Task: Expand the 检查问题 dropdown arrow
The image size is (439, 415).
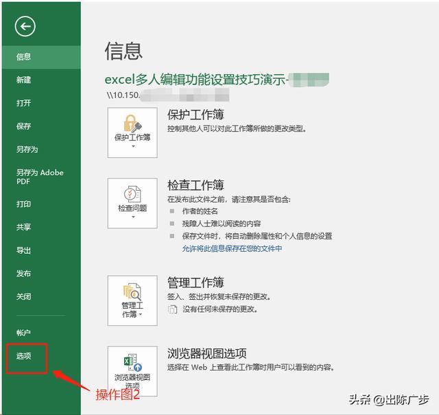Action: click(x=133, y=217)
